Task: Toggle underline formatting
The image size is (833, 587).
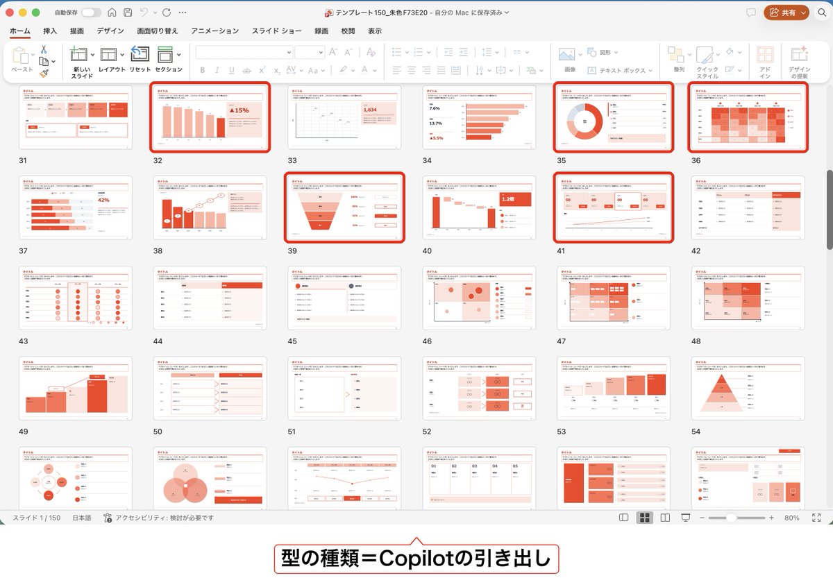Action: 231,70
